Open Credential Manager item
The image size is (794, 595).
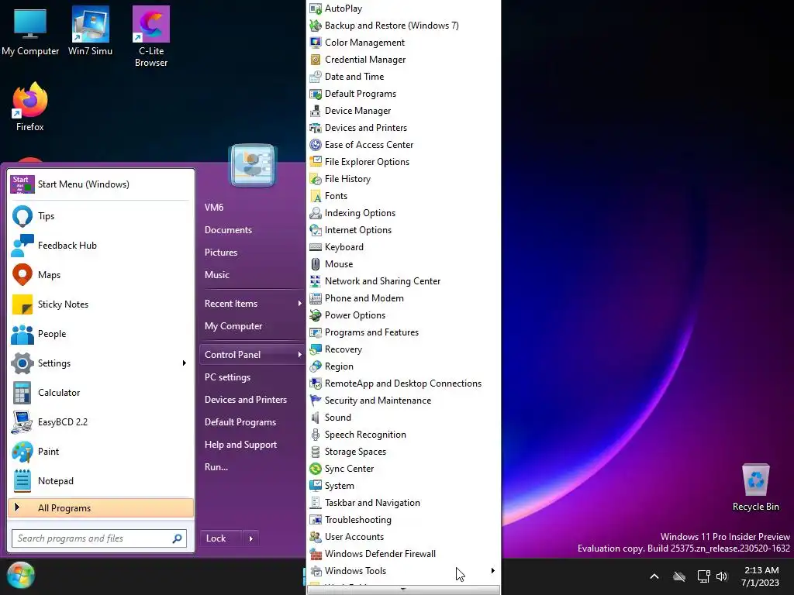(x=403, y=60)
